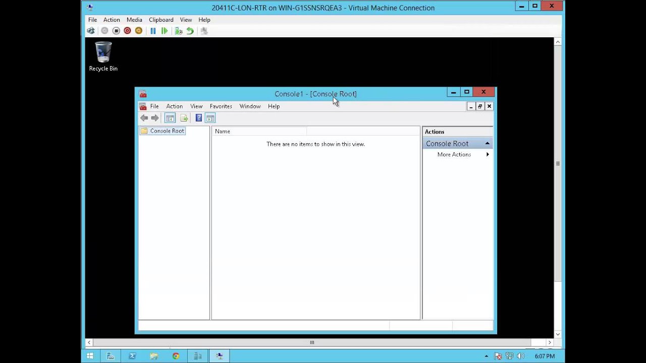The image size is (646, 363).
Task: Open the MMC console File menu
Action: pyautogui.click(x=154, y=106)
